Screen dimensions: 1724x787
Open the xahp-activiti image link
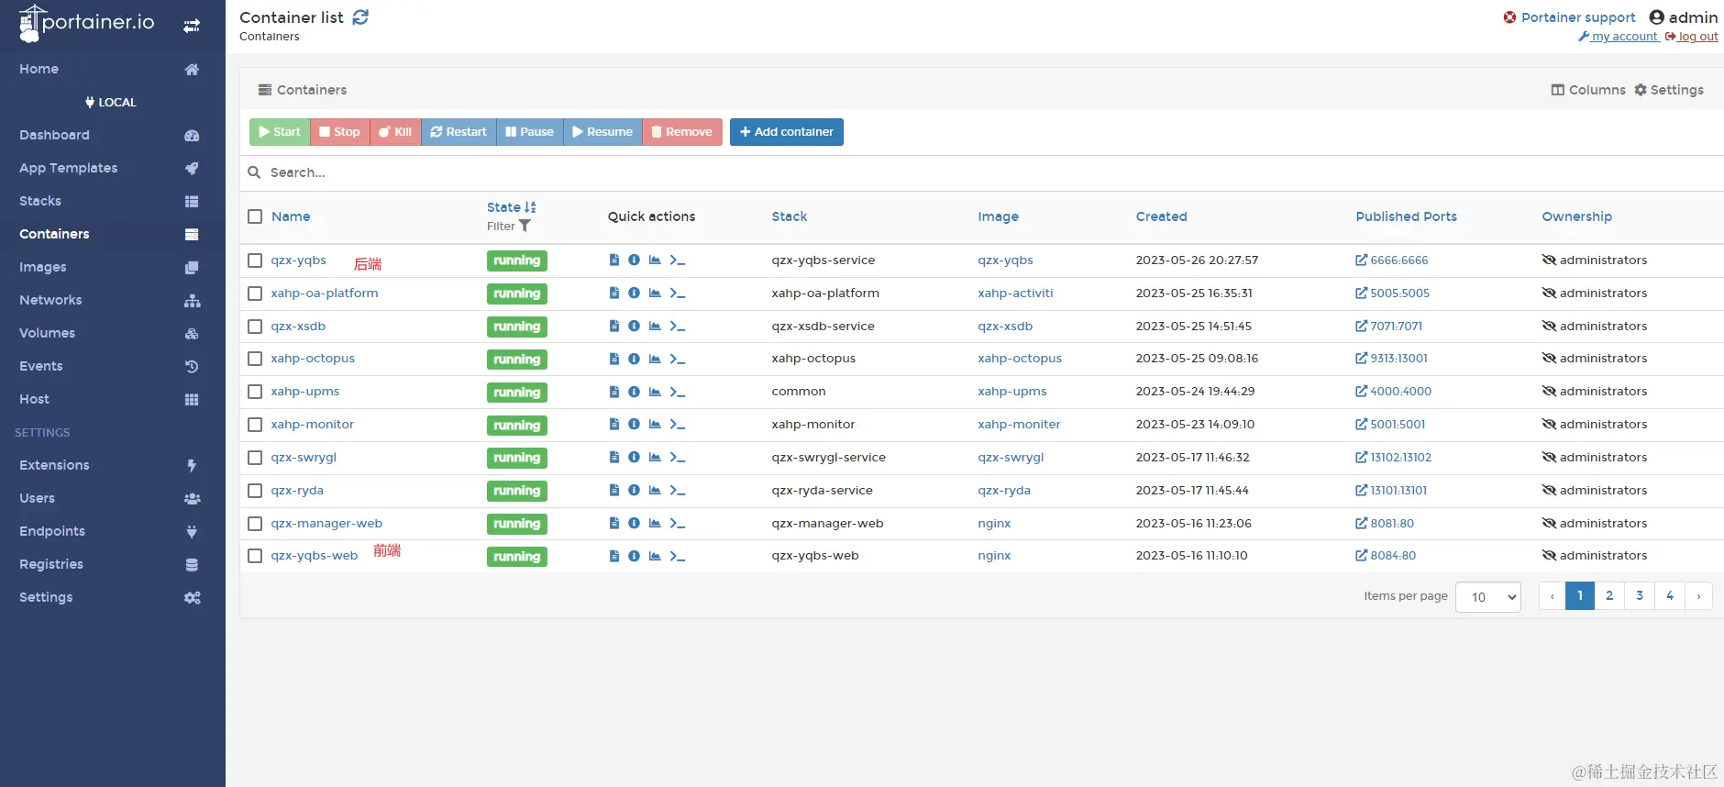coord(1015,294)
